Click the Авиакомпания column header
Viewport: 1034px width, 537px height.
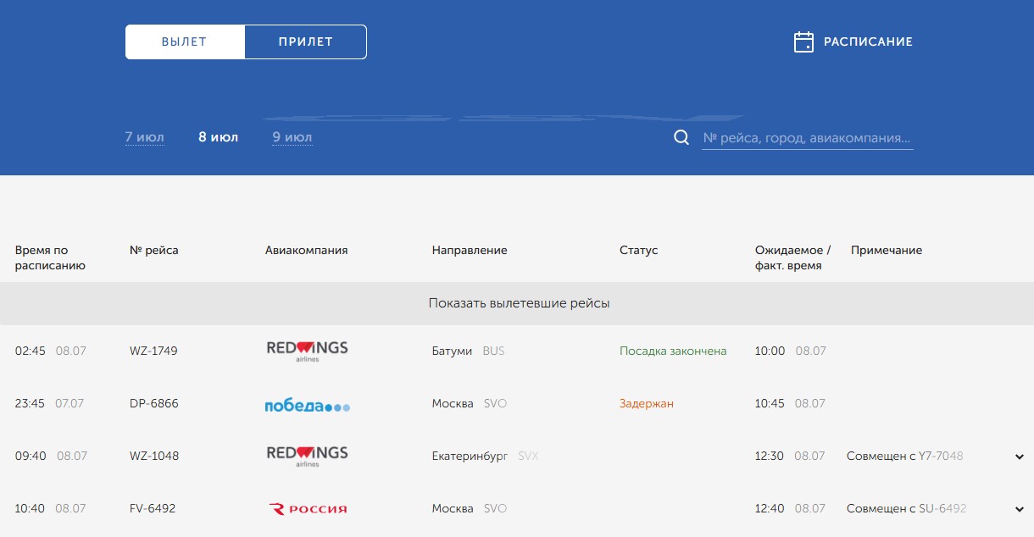point(307,250)
